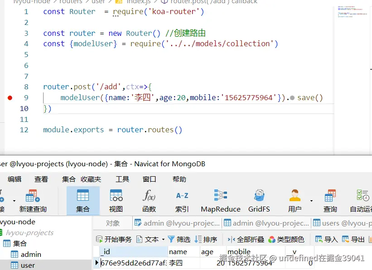The width and height of the screenshot is (372, 270).
Task: Click the mobile cell 15625775964
Action: [x=256, y=263]
